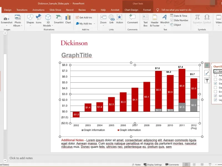Screen dimensions: 222x167
Task: Click 'Click to add notes' area
Action: (21, 158)
